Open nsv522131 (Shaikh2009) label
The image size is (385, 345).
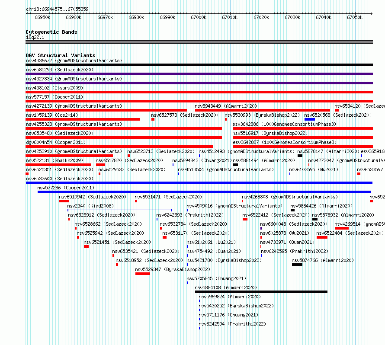[55, 160]
